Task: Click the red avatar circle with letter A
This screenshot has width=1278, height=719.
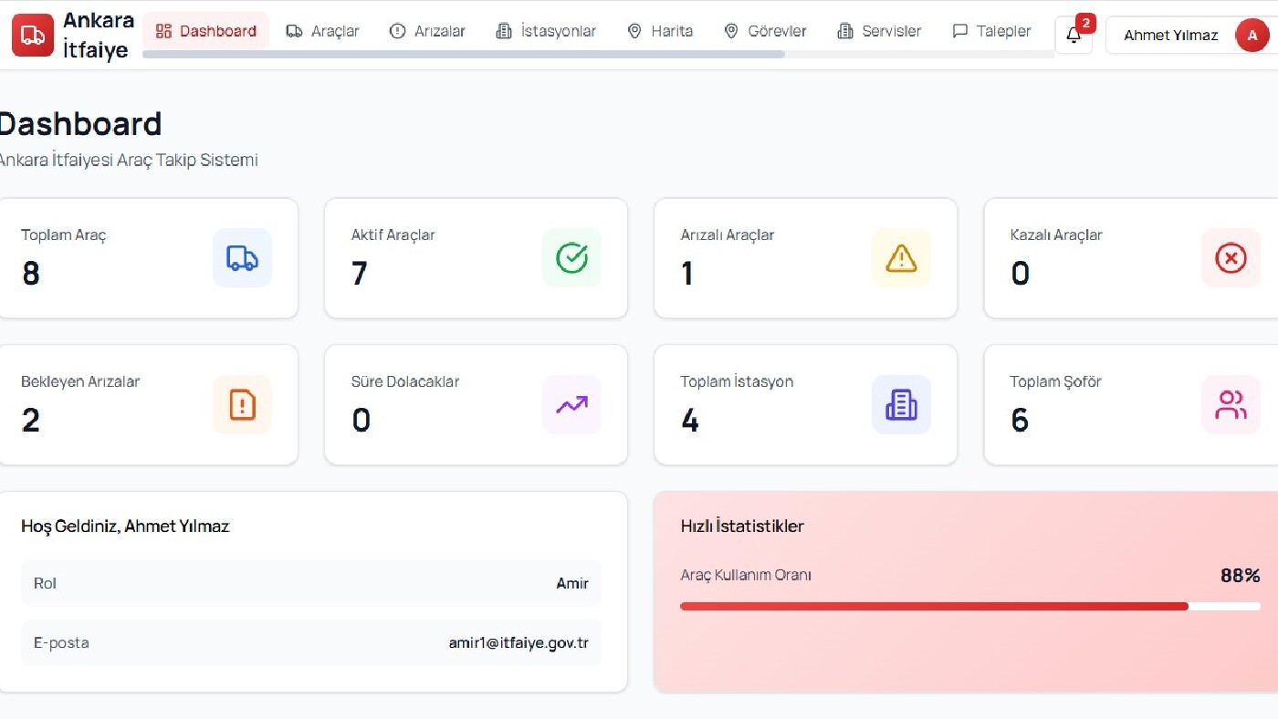Action: pos(1252,35)
